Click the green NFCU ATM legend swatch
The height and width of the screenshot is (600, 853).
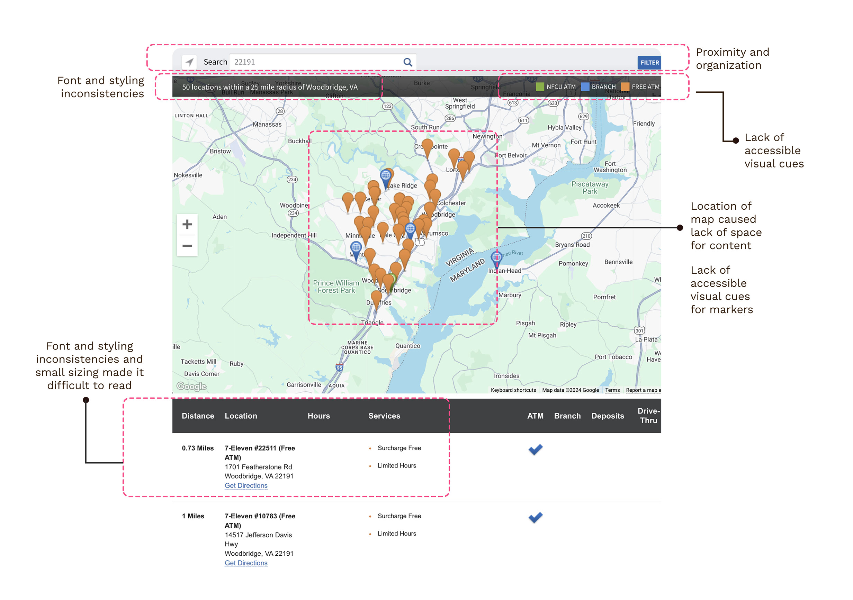point(540,87)
